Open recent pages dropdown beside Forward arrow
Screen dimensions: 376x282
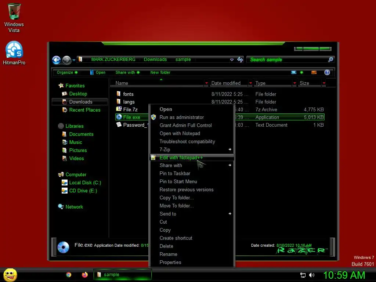pyautogui.click(x=74, y=60)
